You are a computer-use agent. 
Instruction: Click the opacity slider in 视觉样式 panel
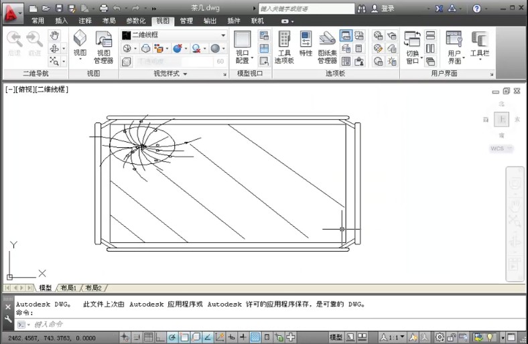coord(180,62)
